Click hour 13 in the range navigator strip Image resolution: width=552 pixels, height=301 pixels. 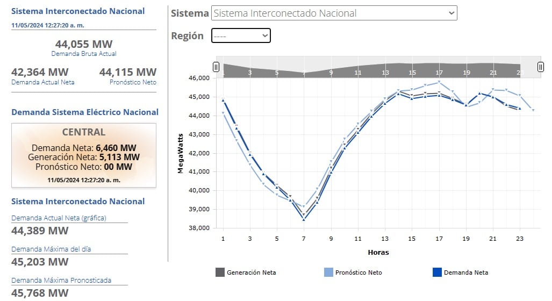pyautogui.click(x=385, y=73)
